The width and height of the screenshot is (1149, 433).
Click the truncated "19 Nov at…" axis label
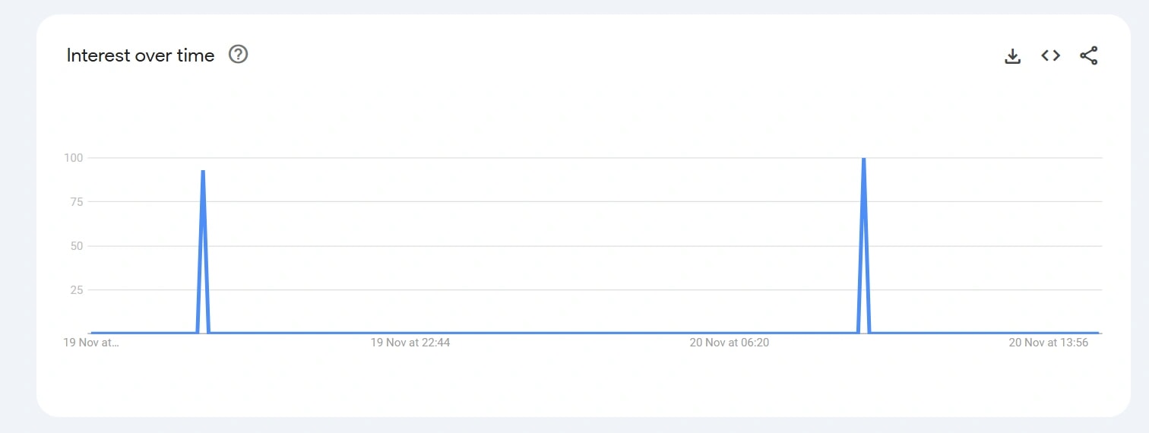coord(91,343)
